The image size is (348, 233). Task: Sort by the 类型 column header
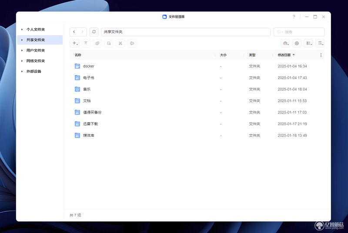tap(252, 55)
